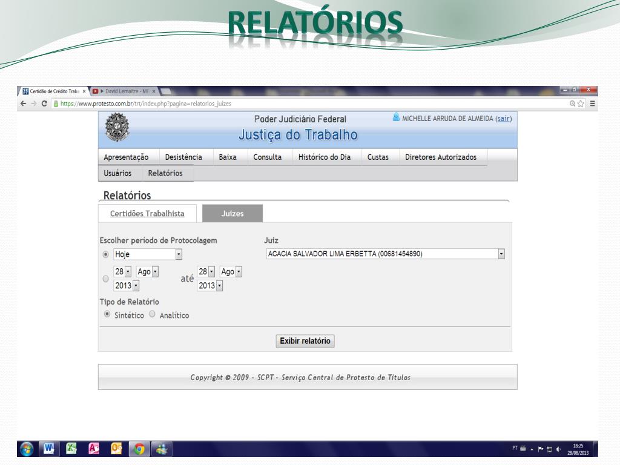Screen dimensions: 620x465
Task: Open the Chrome menu icon
Action: (592, 104)
